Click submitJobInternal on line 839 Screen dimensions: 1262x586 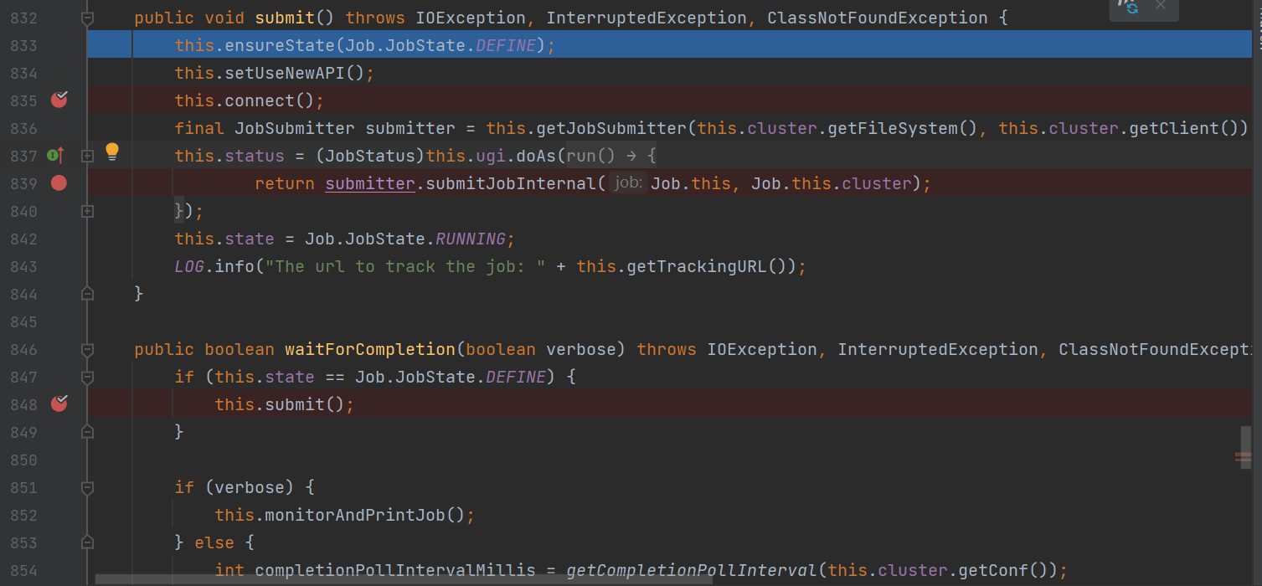click(511, 183)
